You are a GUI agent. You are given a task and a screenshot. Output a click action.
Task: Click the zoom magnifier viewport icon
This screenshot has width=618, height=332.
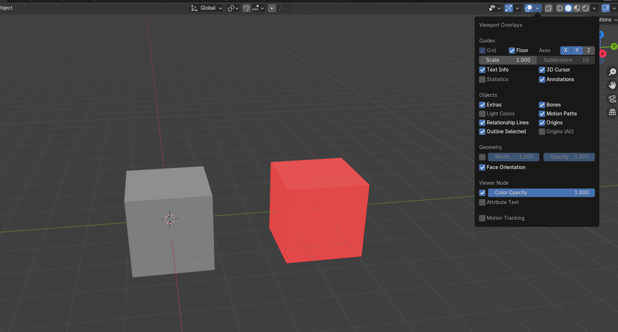click(613, 72)
